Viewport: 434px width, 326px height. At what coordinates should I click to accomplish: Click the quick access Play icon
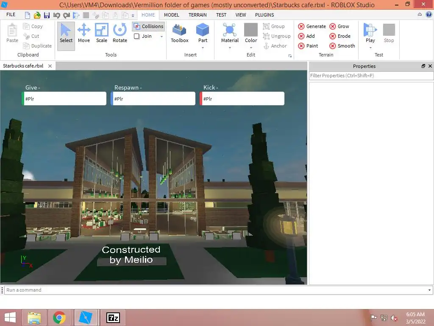pos(76,15)
